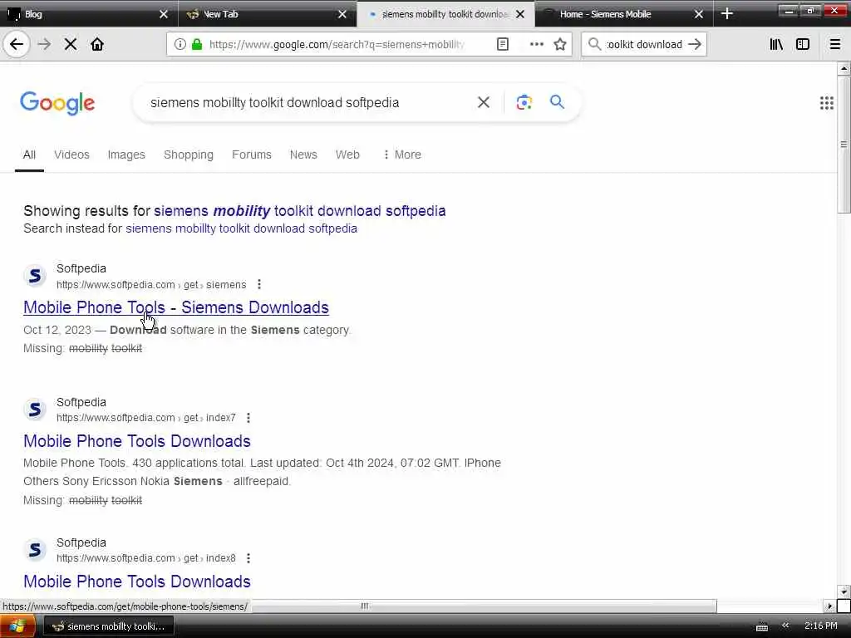The width and height of the screenshot is (851, 638).
Task: Click the horizontal scrollbar thumb
Action: [364, 606]
